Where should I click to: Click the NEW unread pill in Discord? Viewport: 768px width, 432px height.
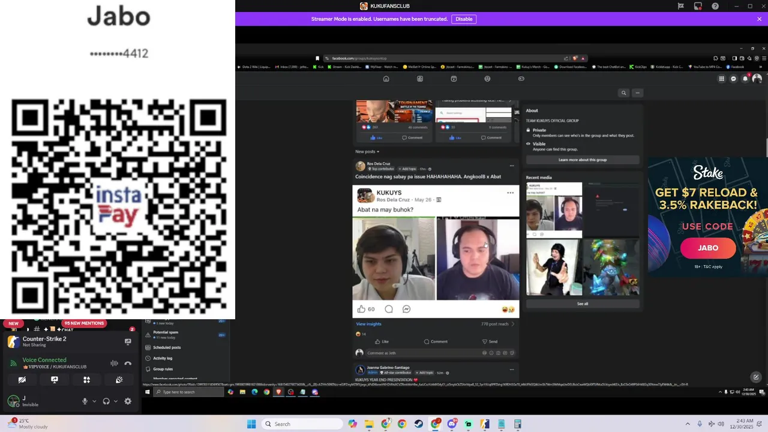pyautogui.click(x=13, y=323)
